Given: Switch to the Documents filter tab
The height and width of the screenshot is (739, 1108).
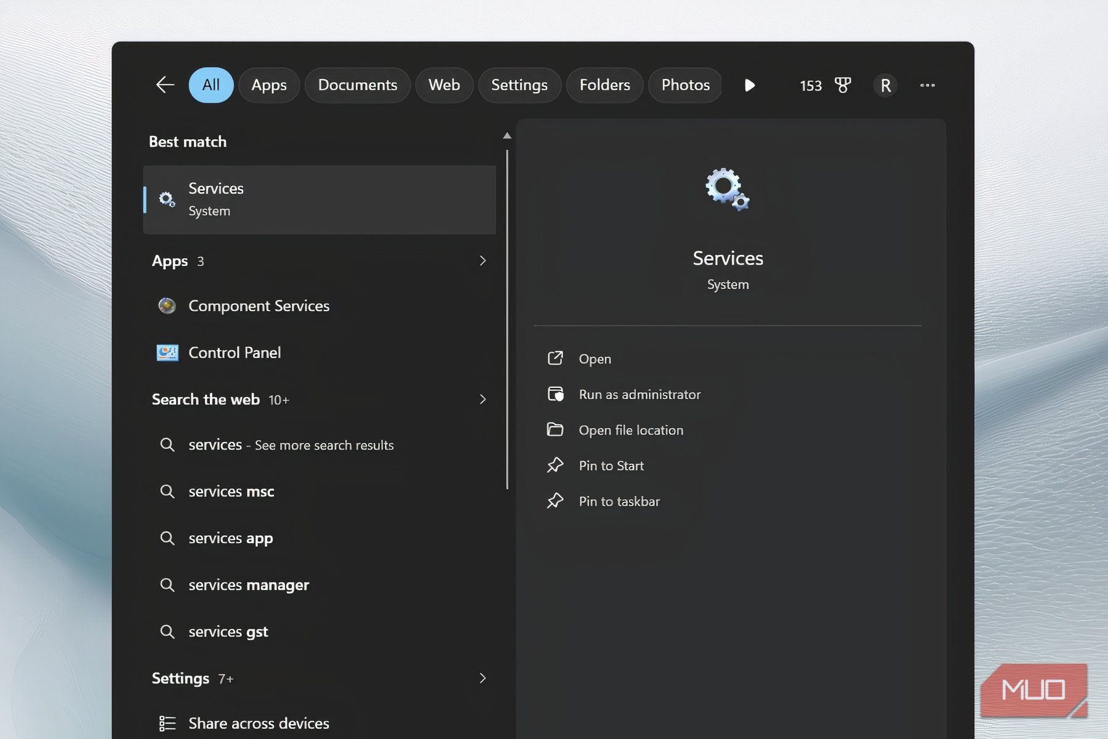Looking at the screenshot, I should pos(358,85).
